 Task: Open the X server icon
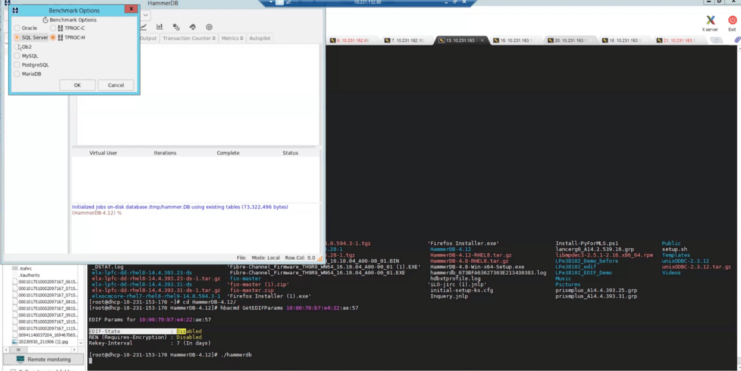[710, 23]
